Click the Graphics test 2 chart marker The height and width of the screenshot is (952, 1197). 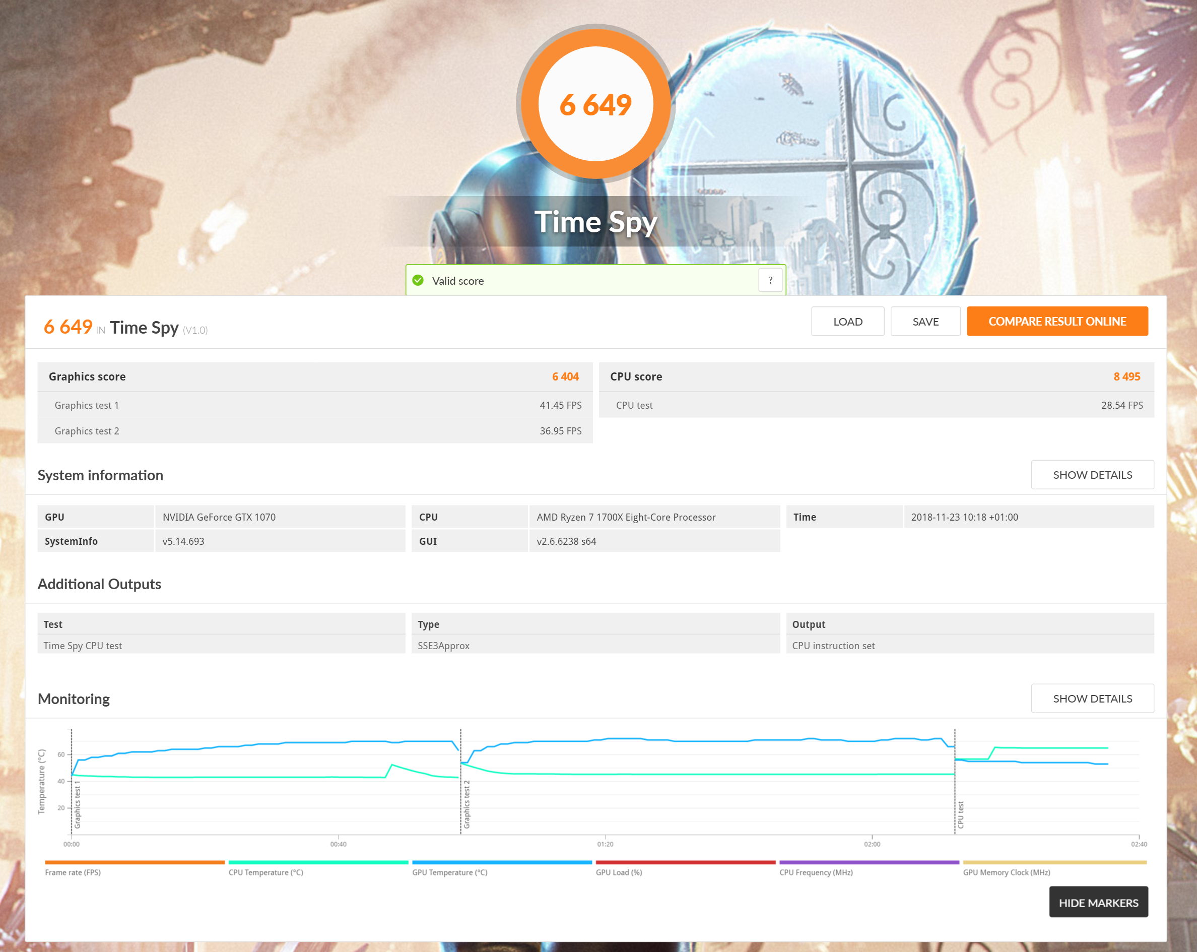point(467,805)
